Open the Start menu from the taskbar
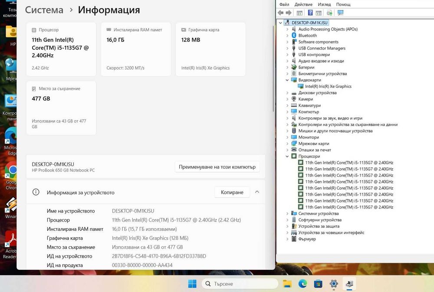 click(192, 284)
